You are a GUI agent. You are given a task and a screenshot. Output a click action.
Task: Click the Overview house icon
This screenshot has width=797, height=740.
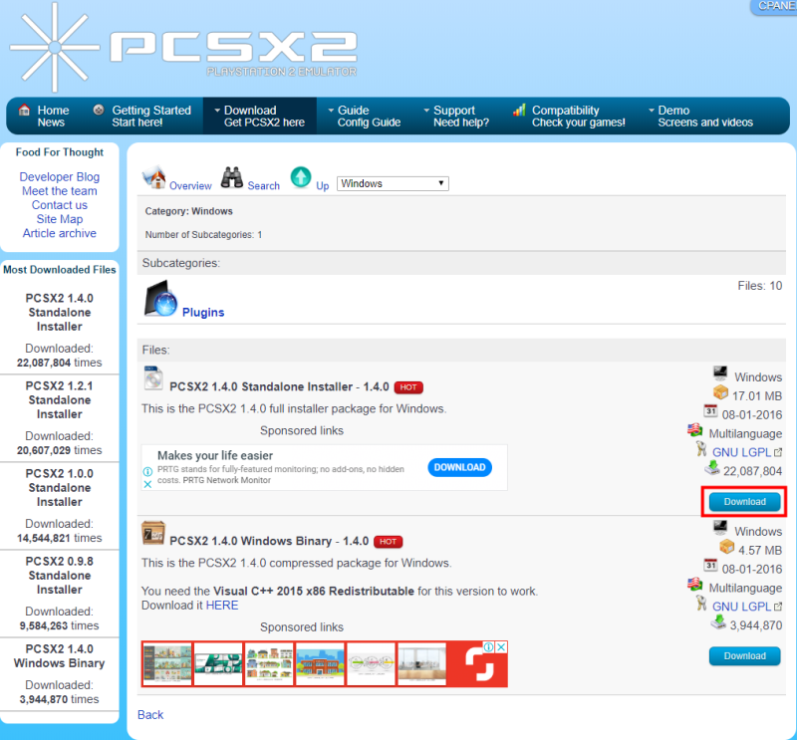tap(154, 177)
